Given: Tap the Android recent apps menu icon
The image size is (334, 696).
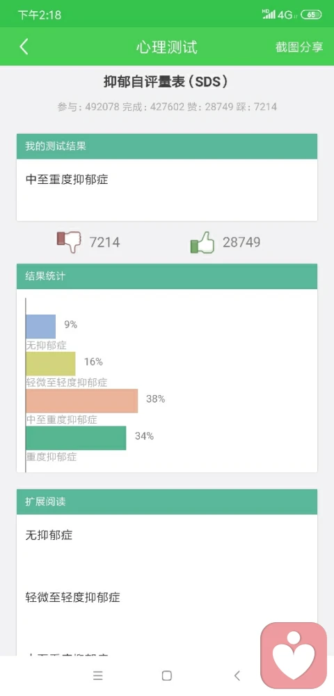Looking at the screenshot, I should (x=98, y=676).
